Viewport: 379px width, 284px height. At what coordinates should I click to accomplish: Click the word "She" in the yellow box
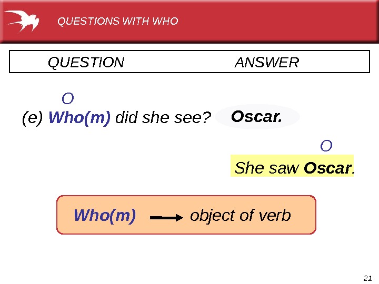tap(247, 168)
